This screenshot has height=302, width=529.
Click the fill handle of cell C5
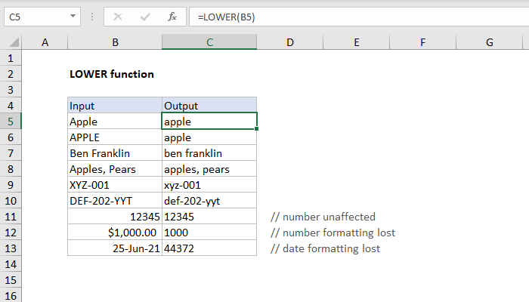coord(257,129)
